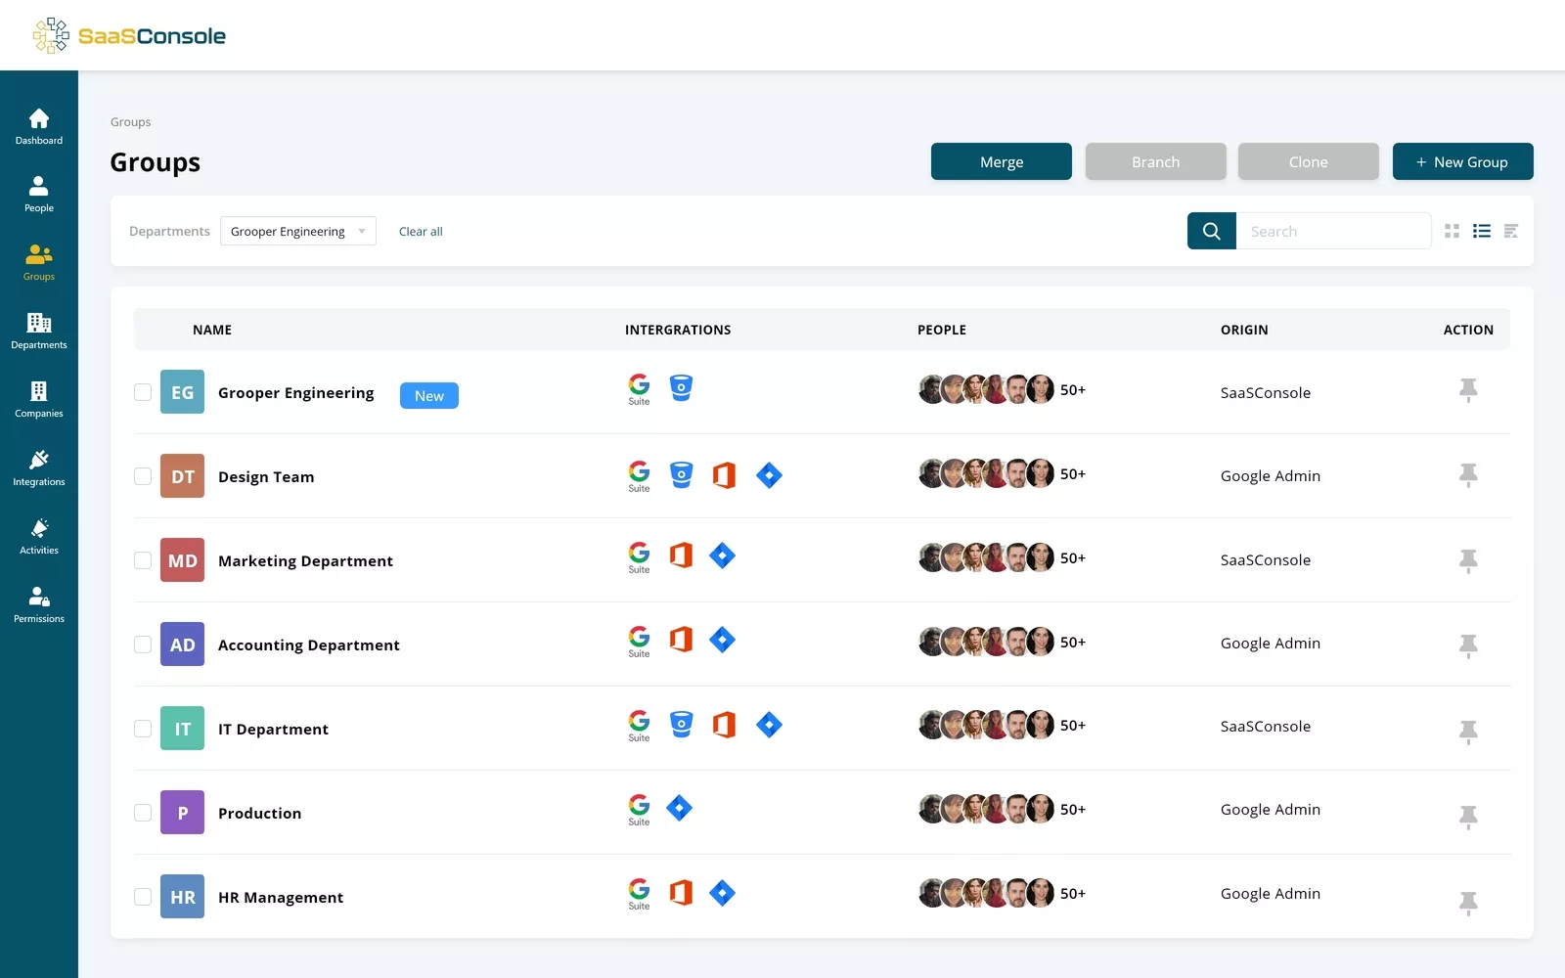Switch to grid view layout
This screenshot has height=978, width=1565.
tap(1452, 231)
